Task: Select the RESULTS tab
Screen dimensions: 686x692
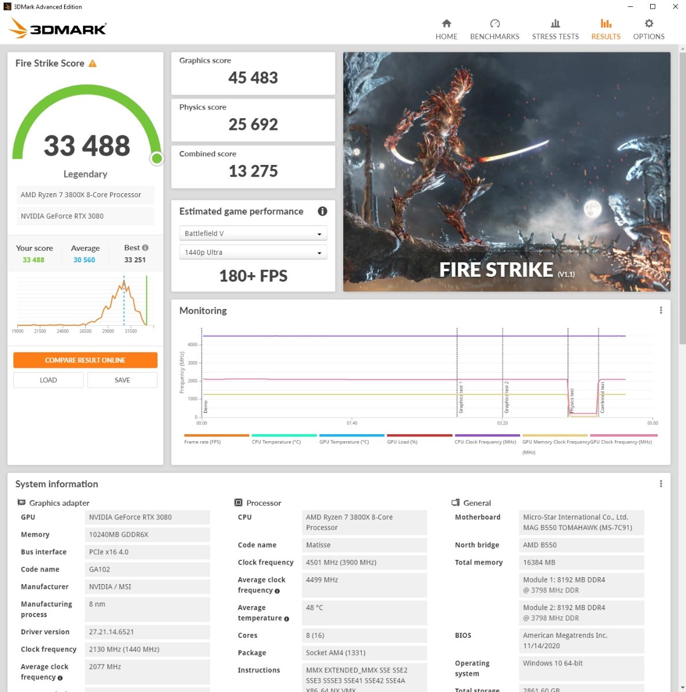Action: [x=606, y=29]
